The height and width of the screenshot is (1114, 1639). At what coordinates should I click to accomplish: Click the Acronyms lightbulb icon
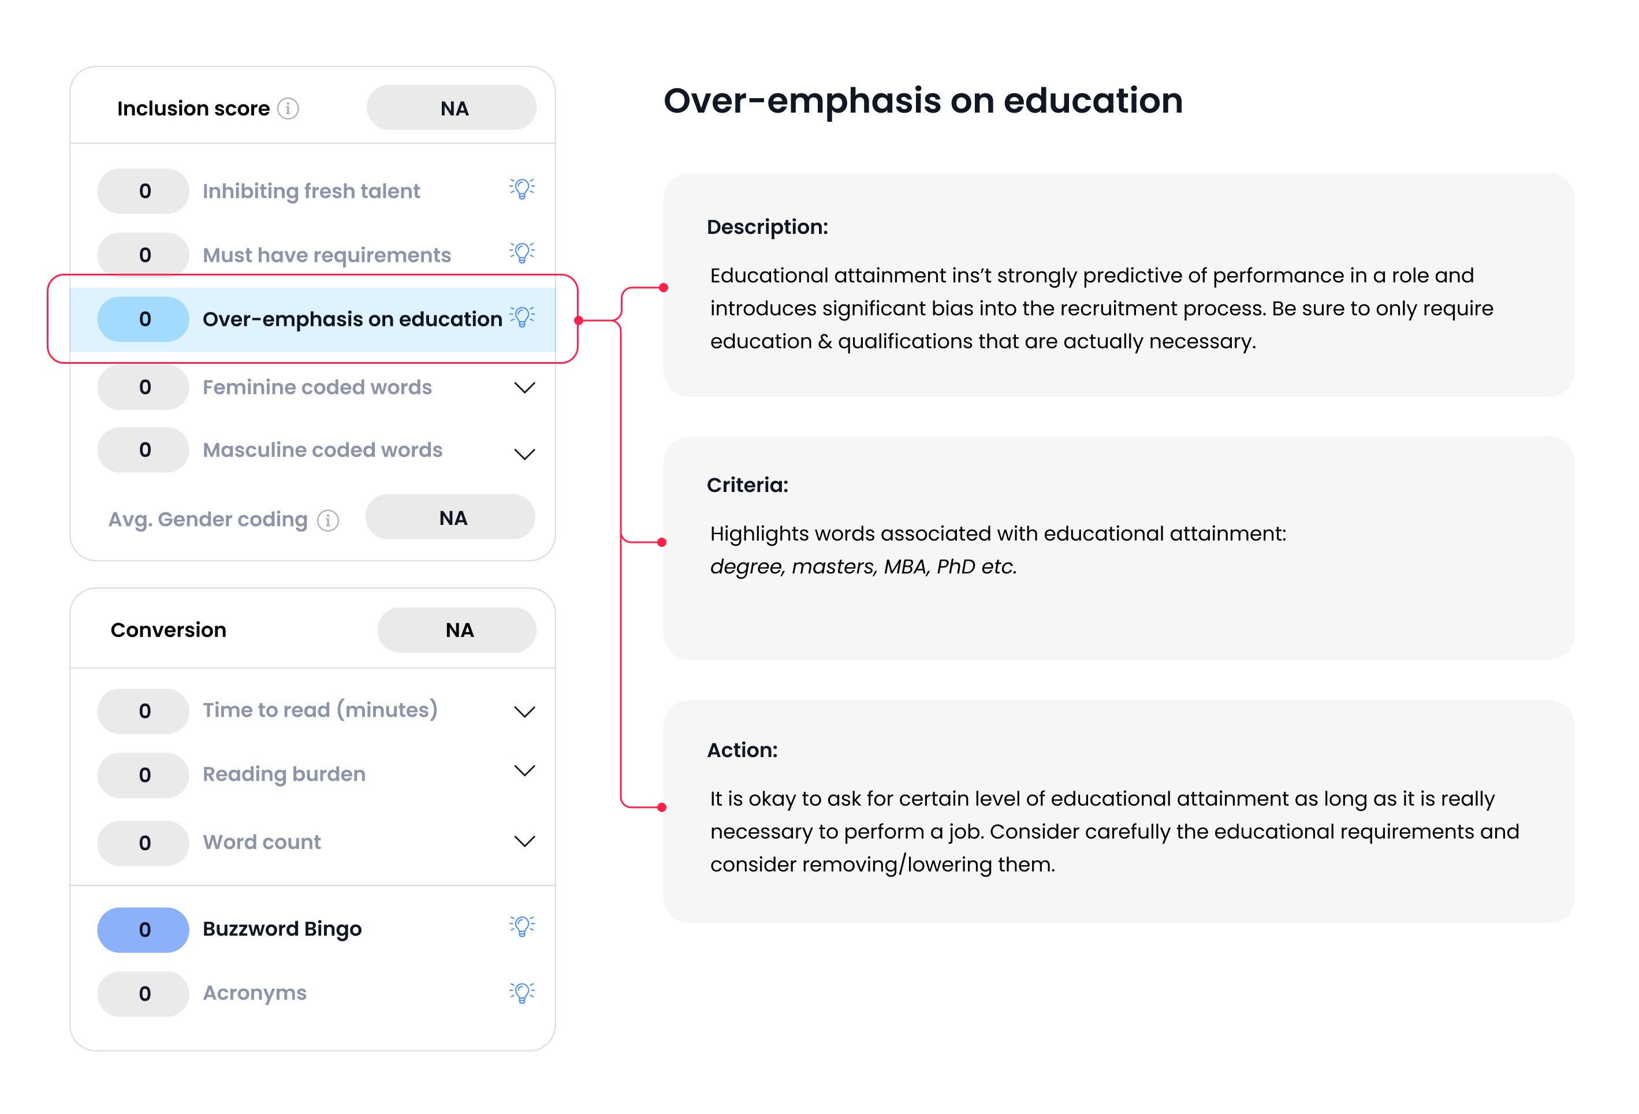point(522,993)
